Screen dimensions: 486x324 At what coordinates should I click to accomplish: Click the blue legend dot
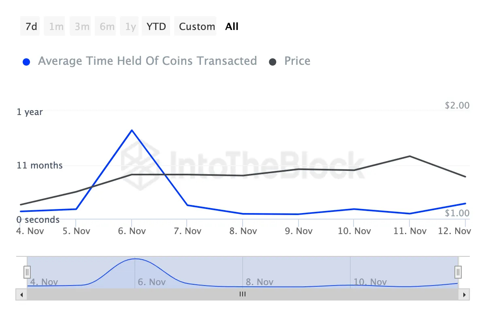pos(27,62)
